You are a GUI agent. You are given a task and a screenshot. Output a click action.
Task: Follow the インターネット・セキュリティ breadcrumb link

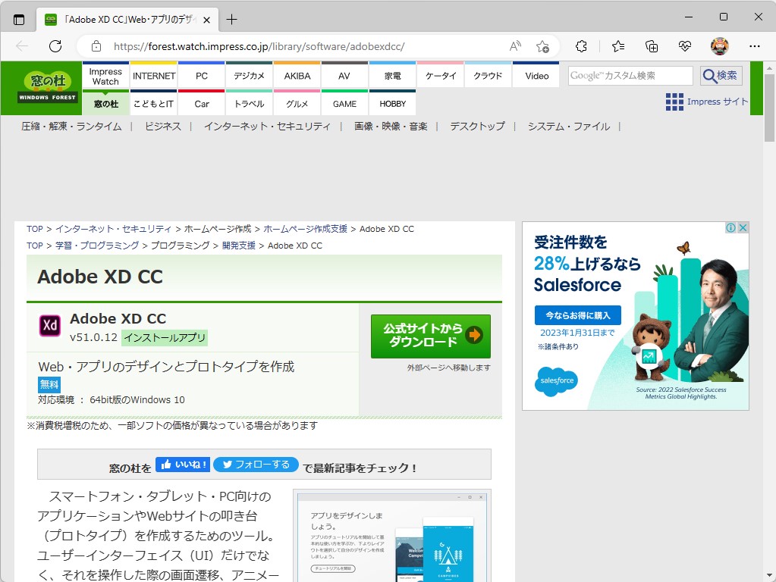(x=113, y=229)
